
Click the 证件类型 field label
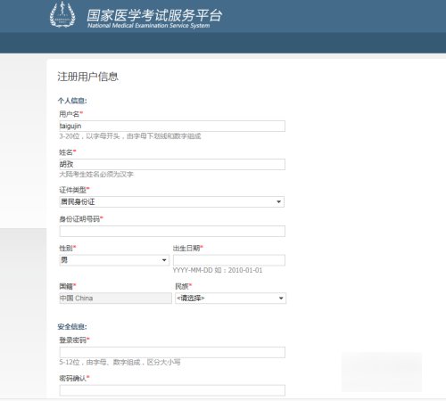74,190
